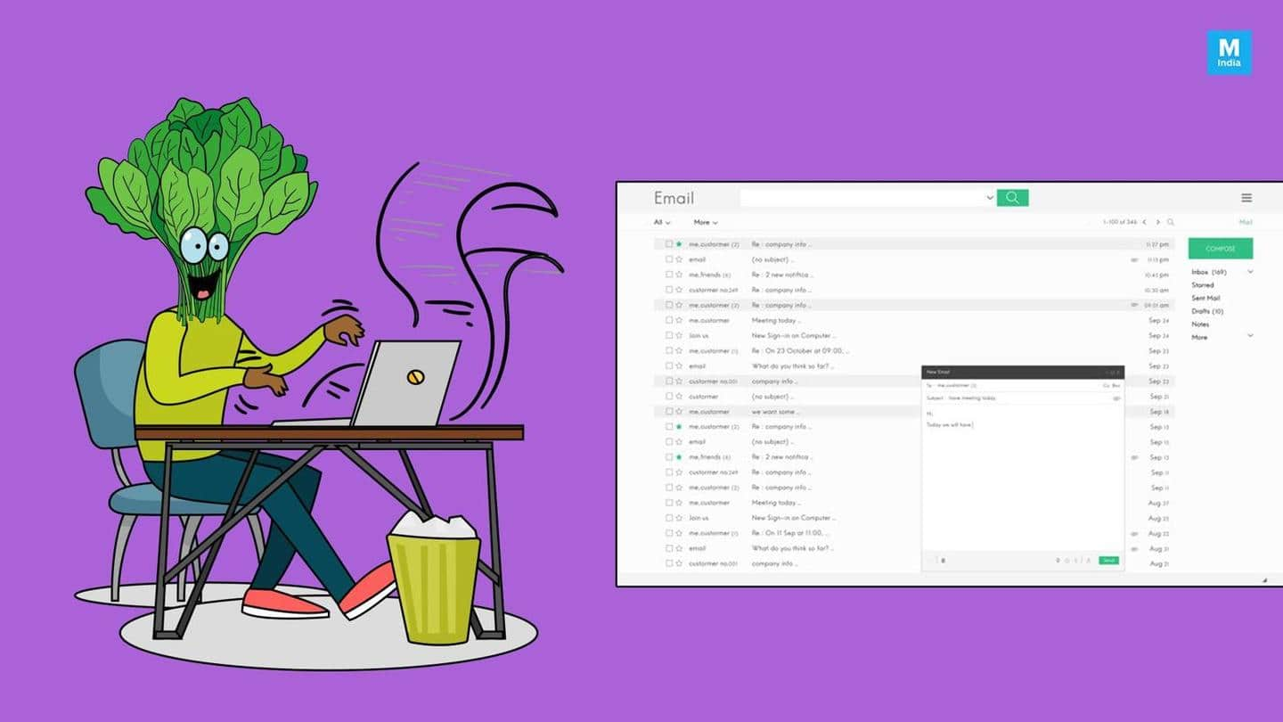Viewport: 1283px width, 722px height.
Task: Select checkbox for 11:37 pm company info email
Action: click(x=669, y=244)
